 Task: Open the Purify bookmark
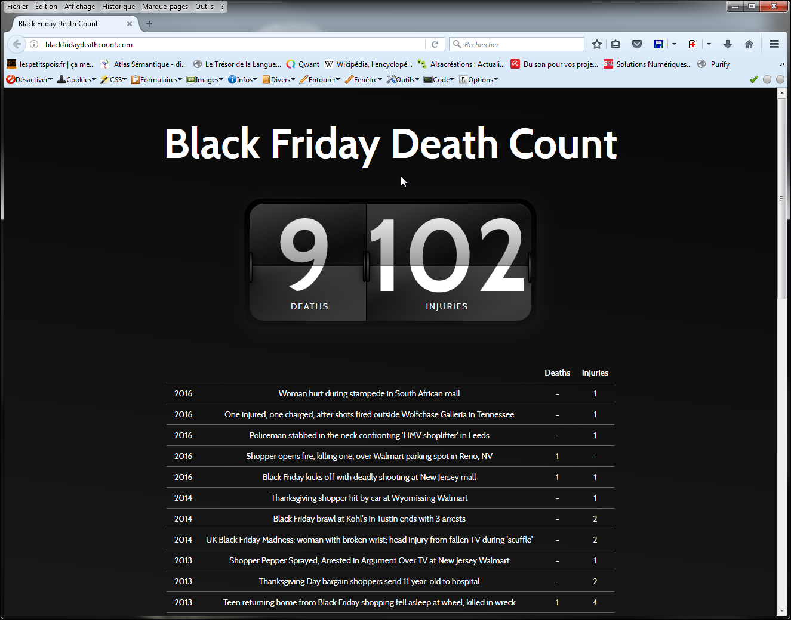(x=713, y=64)
